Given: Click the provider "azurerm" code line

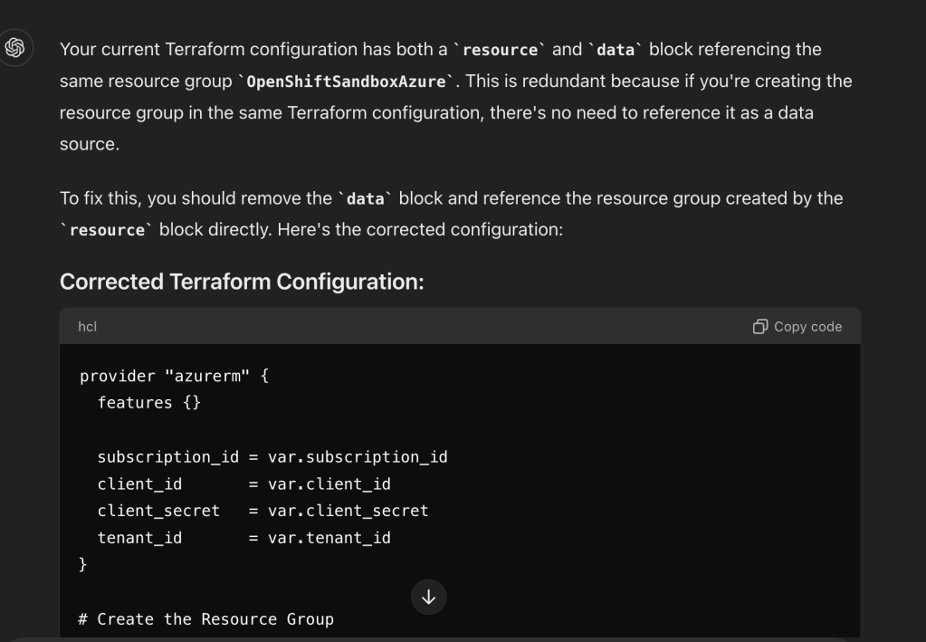Looking at the screenshot, I should (x=174, y=376).
